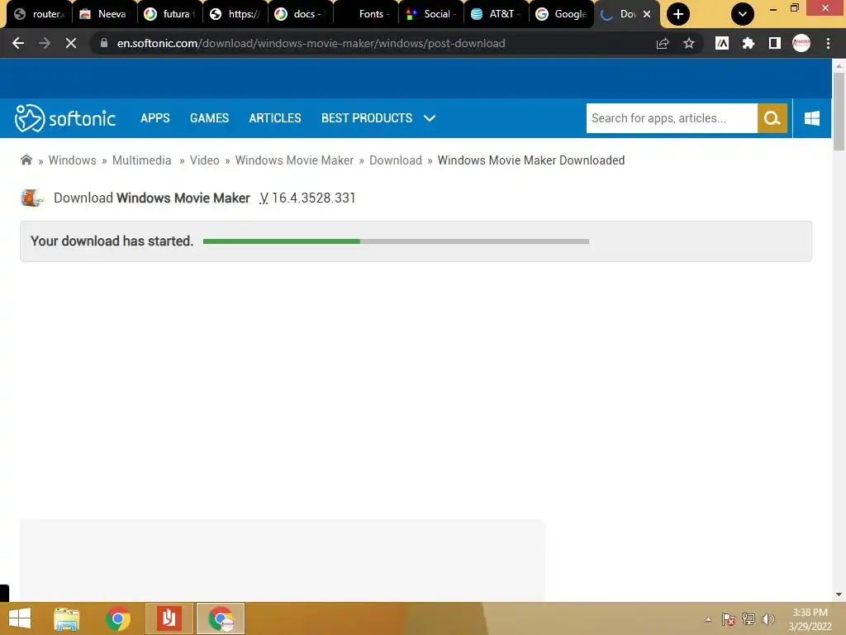Click the Windows Movie Maker Downloaded breadcrumb
The width and height of the screenshot is (846, 635).
[x=531, y=160]
